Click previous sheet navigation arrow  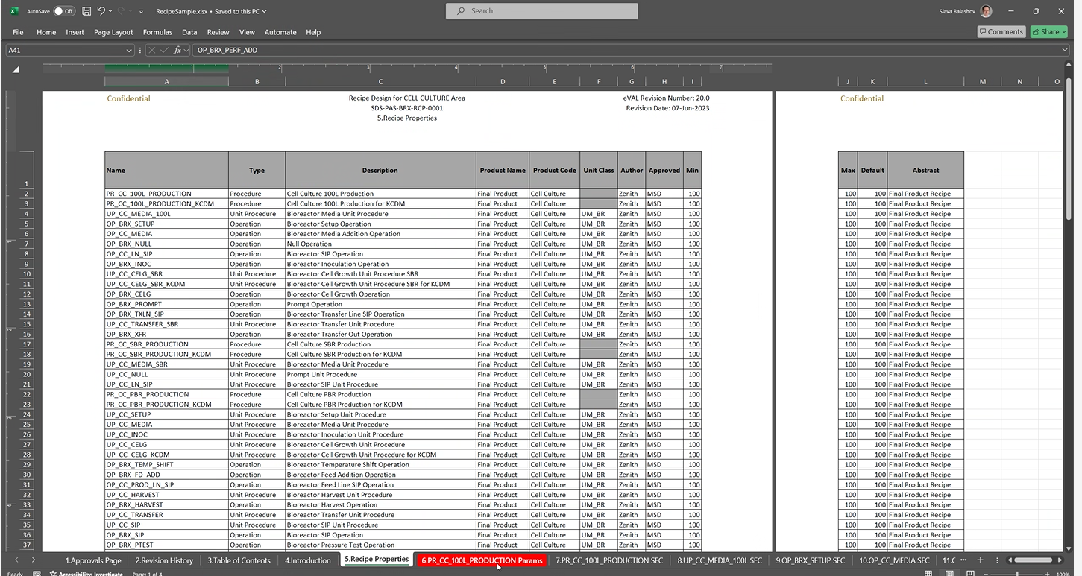pyautogui.click(x=16, y=560)
